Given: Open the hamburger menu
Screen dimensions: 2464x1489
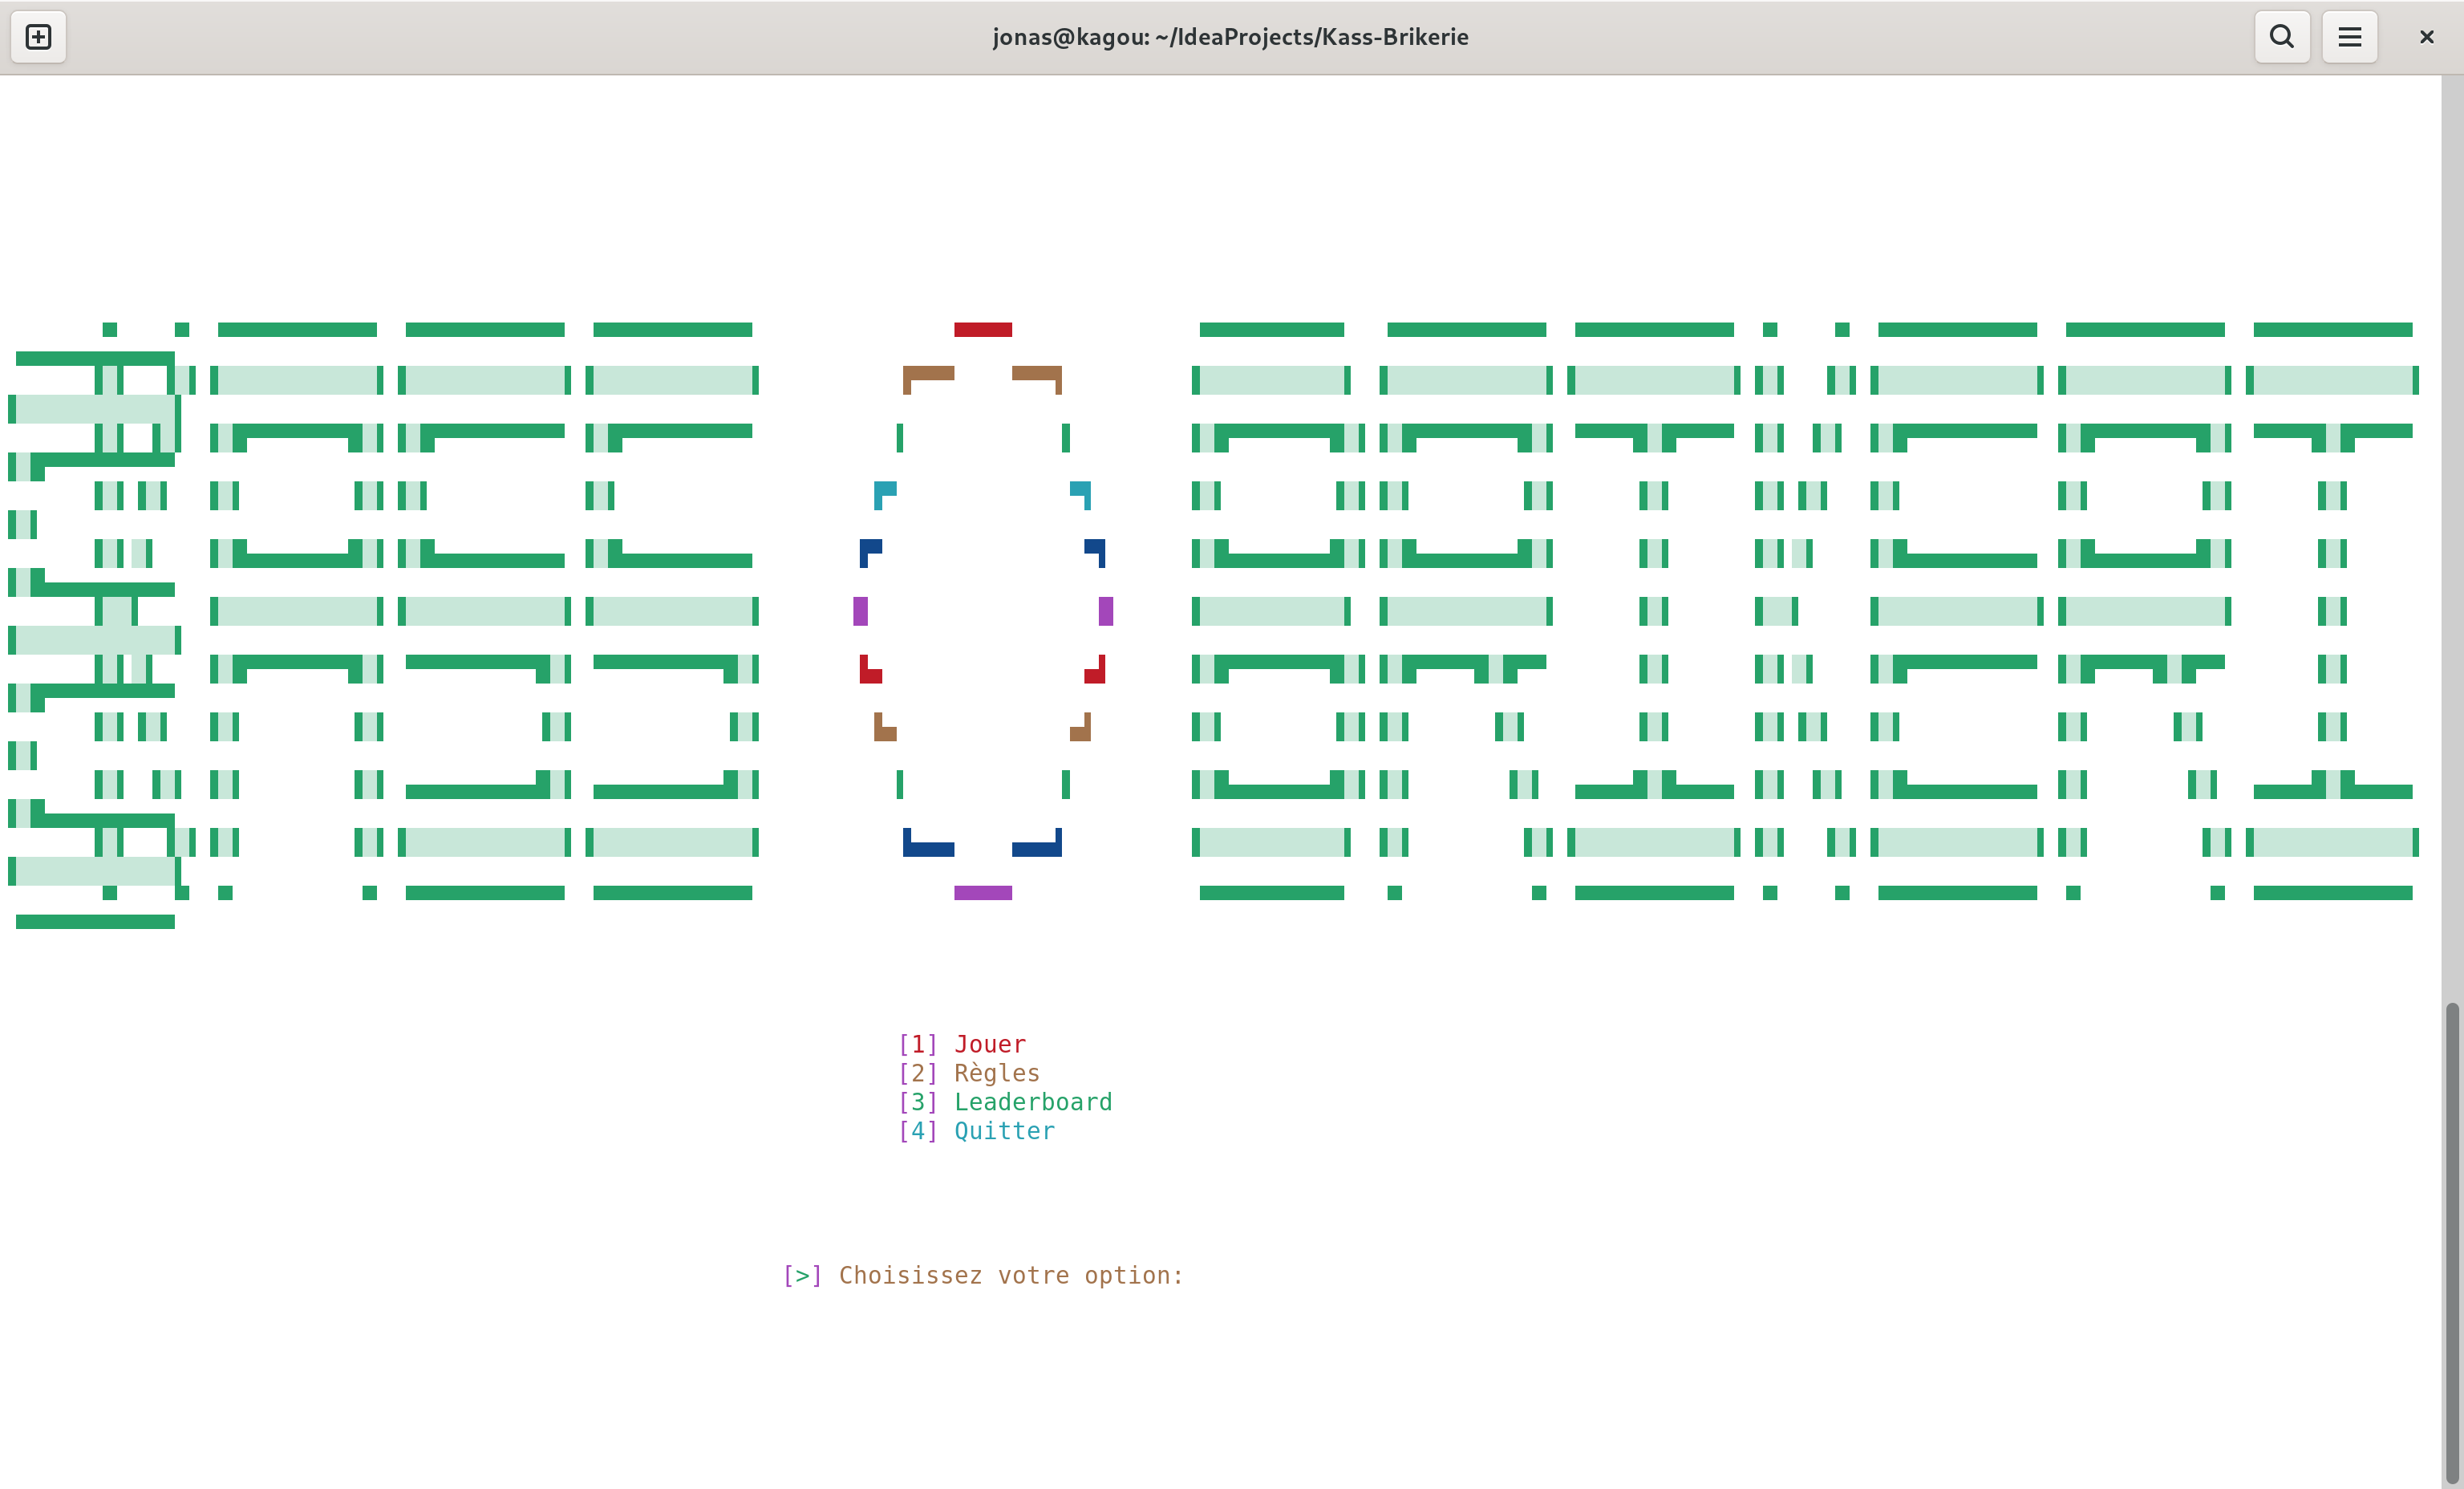Looking at the screenshot, I should tap(2349, 37).
